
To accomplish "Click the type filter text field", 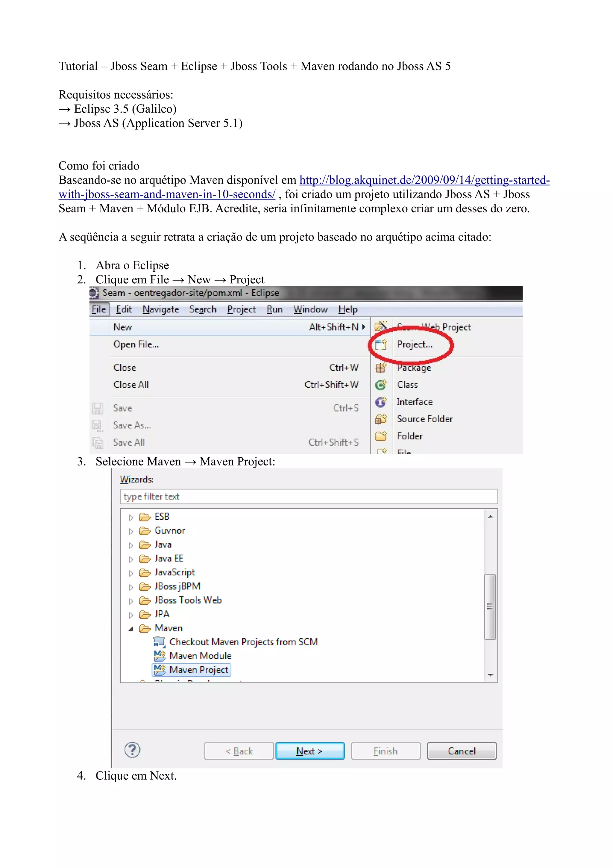I will [308, 496].
